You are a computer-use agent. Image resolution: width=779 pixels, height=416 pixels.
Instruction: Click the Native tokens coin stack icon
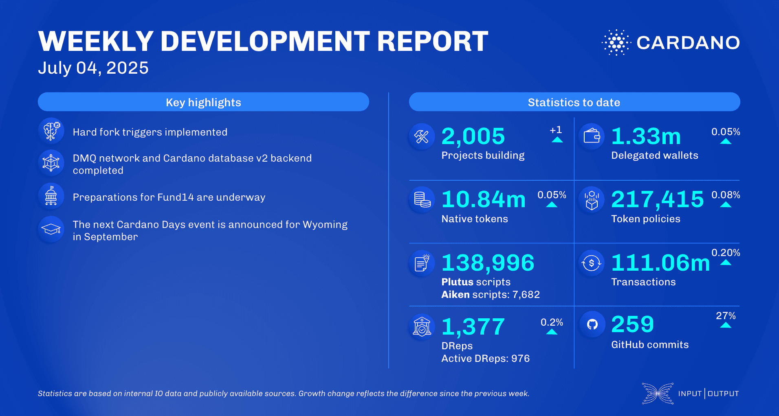422,200
